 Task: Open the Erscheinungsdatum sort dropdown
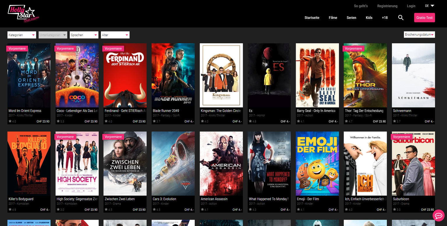pos(419,34)
